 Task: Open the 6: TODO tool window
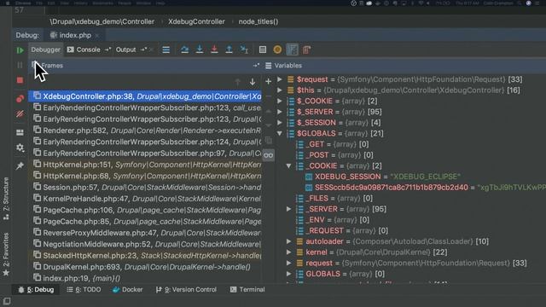[x=84, y=290]
